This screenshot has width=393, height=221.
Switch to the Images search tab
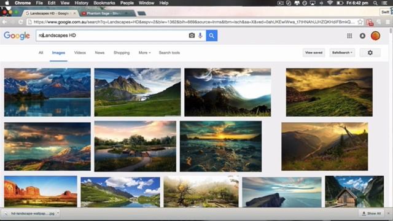[58, 53]
